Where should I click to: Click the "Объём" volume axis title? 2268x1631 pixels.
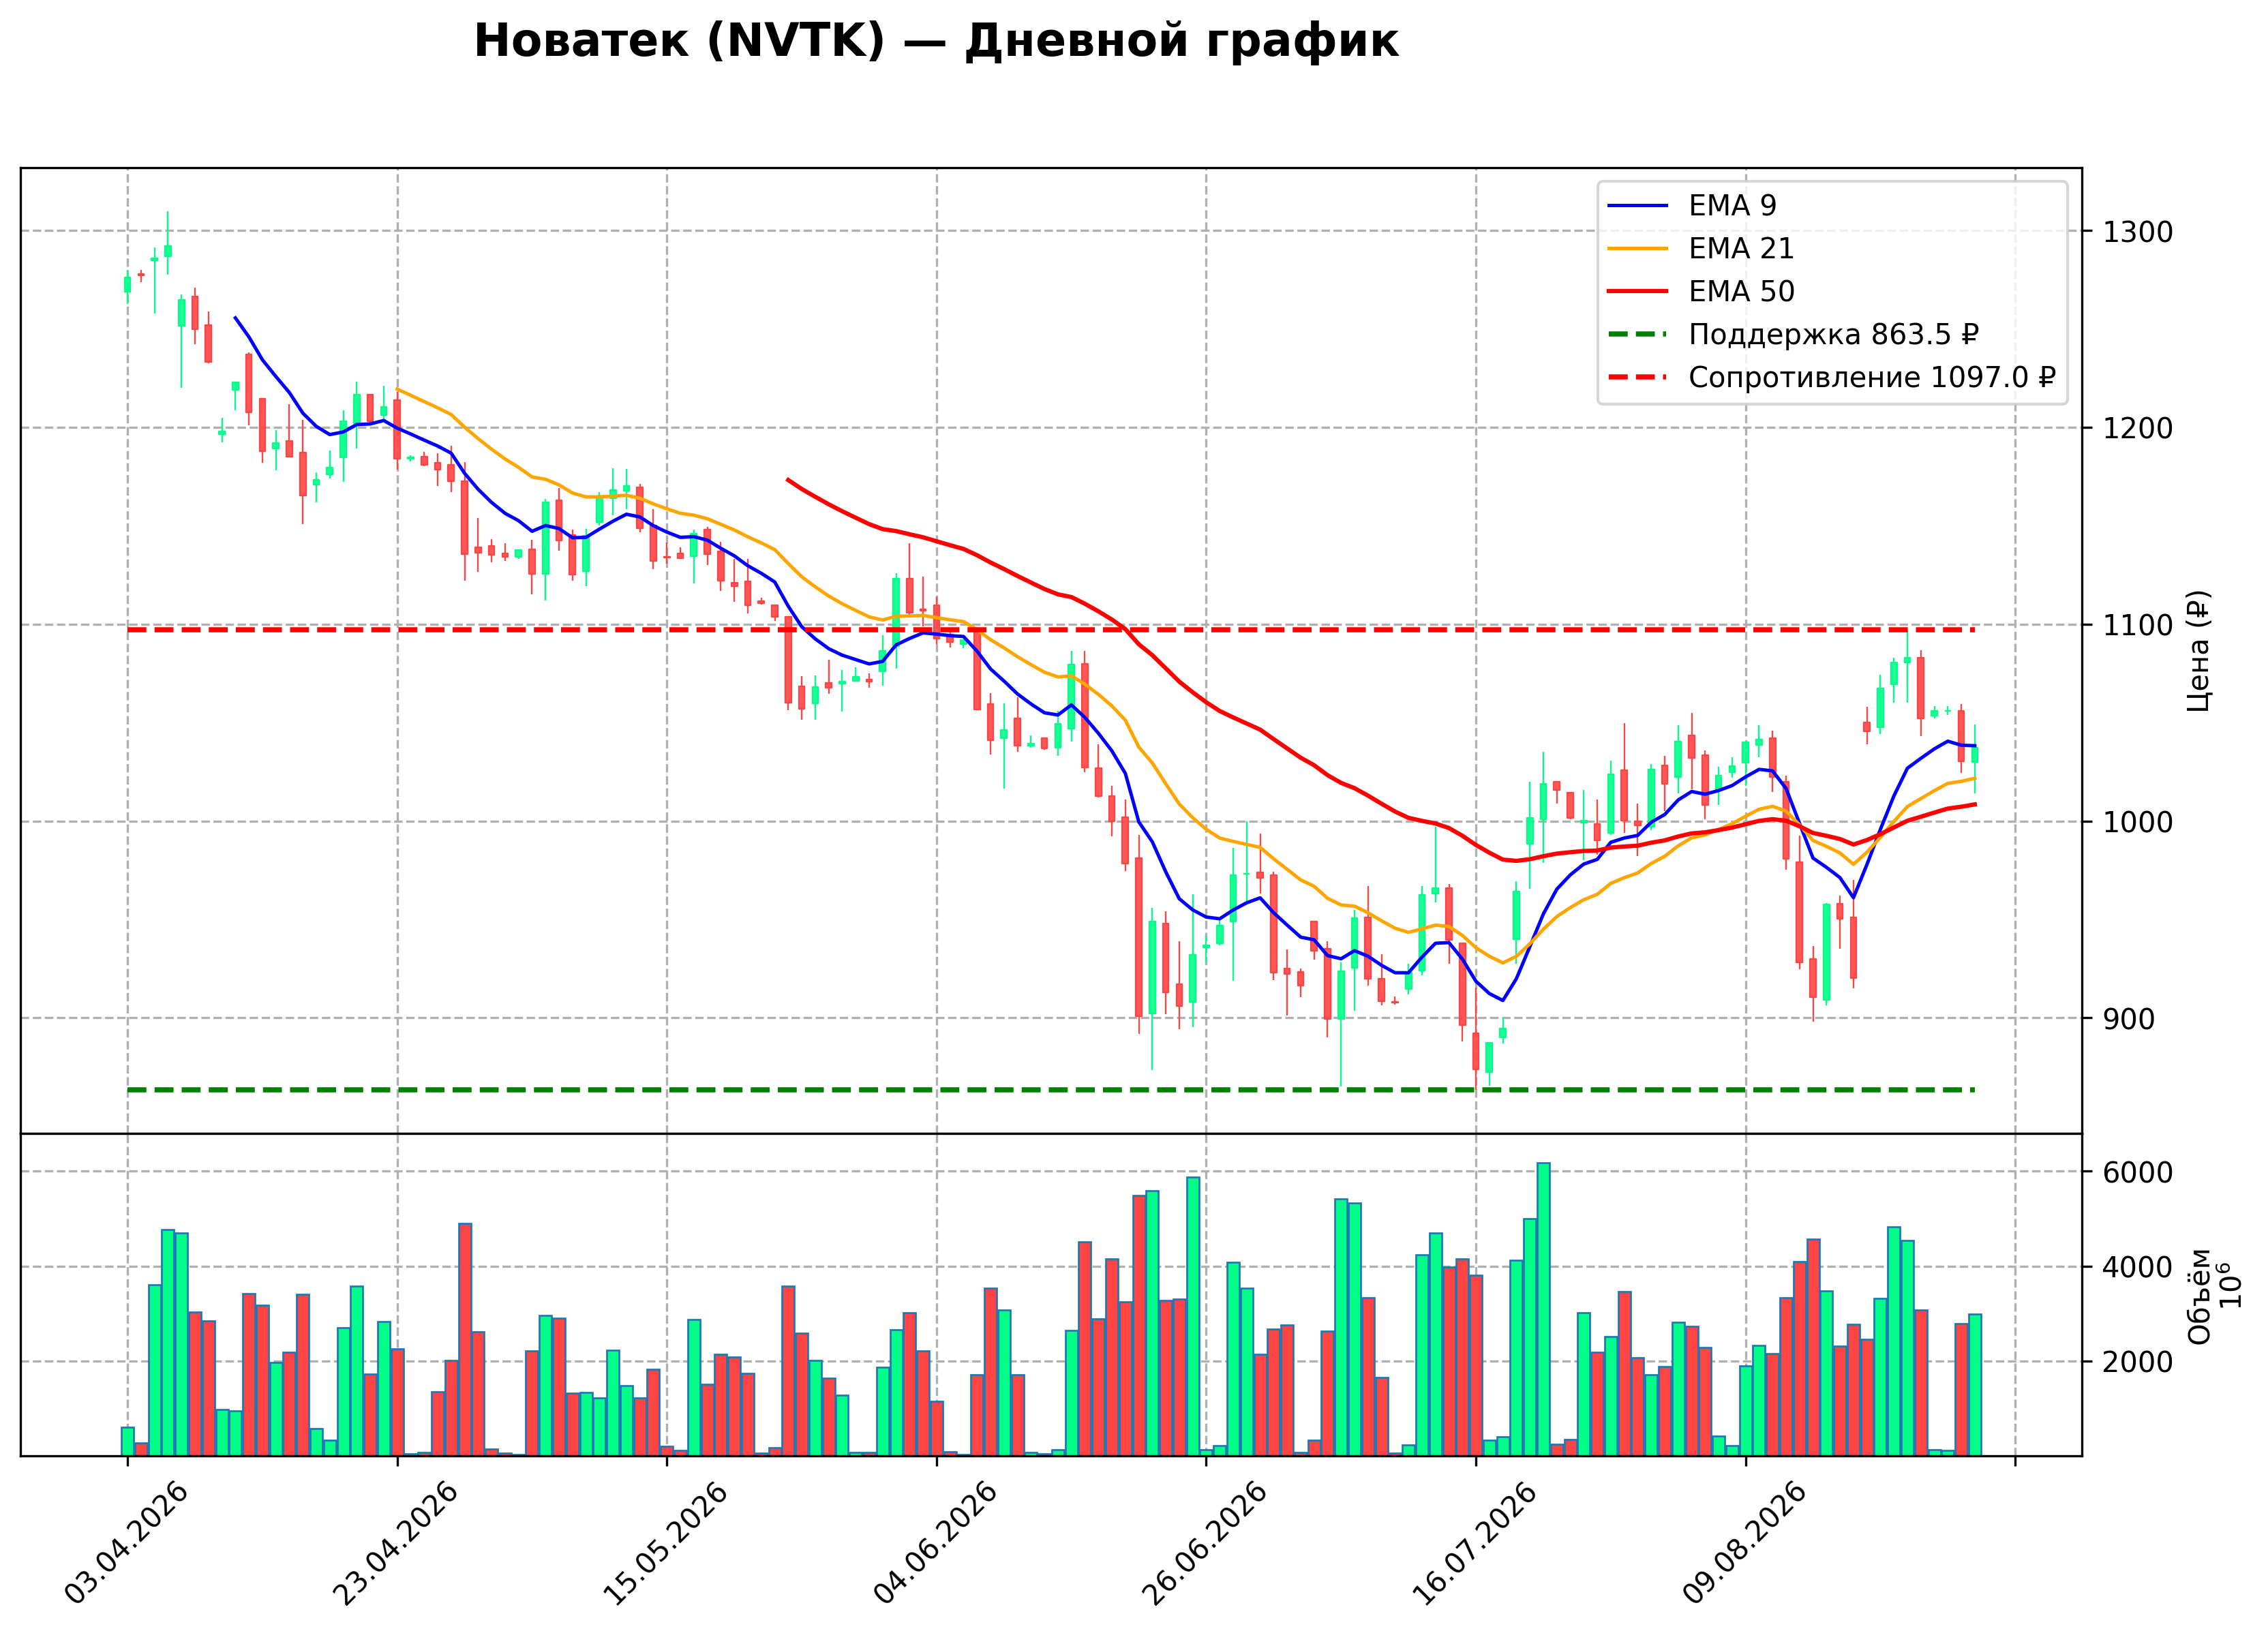click(x=2199, y=1296)
